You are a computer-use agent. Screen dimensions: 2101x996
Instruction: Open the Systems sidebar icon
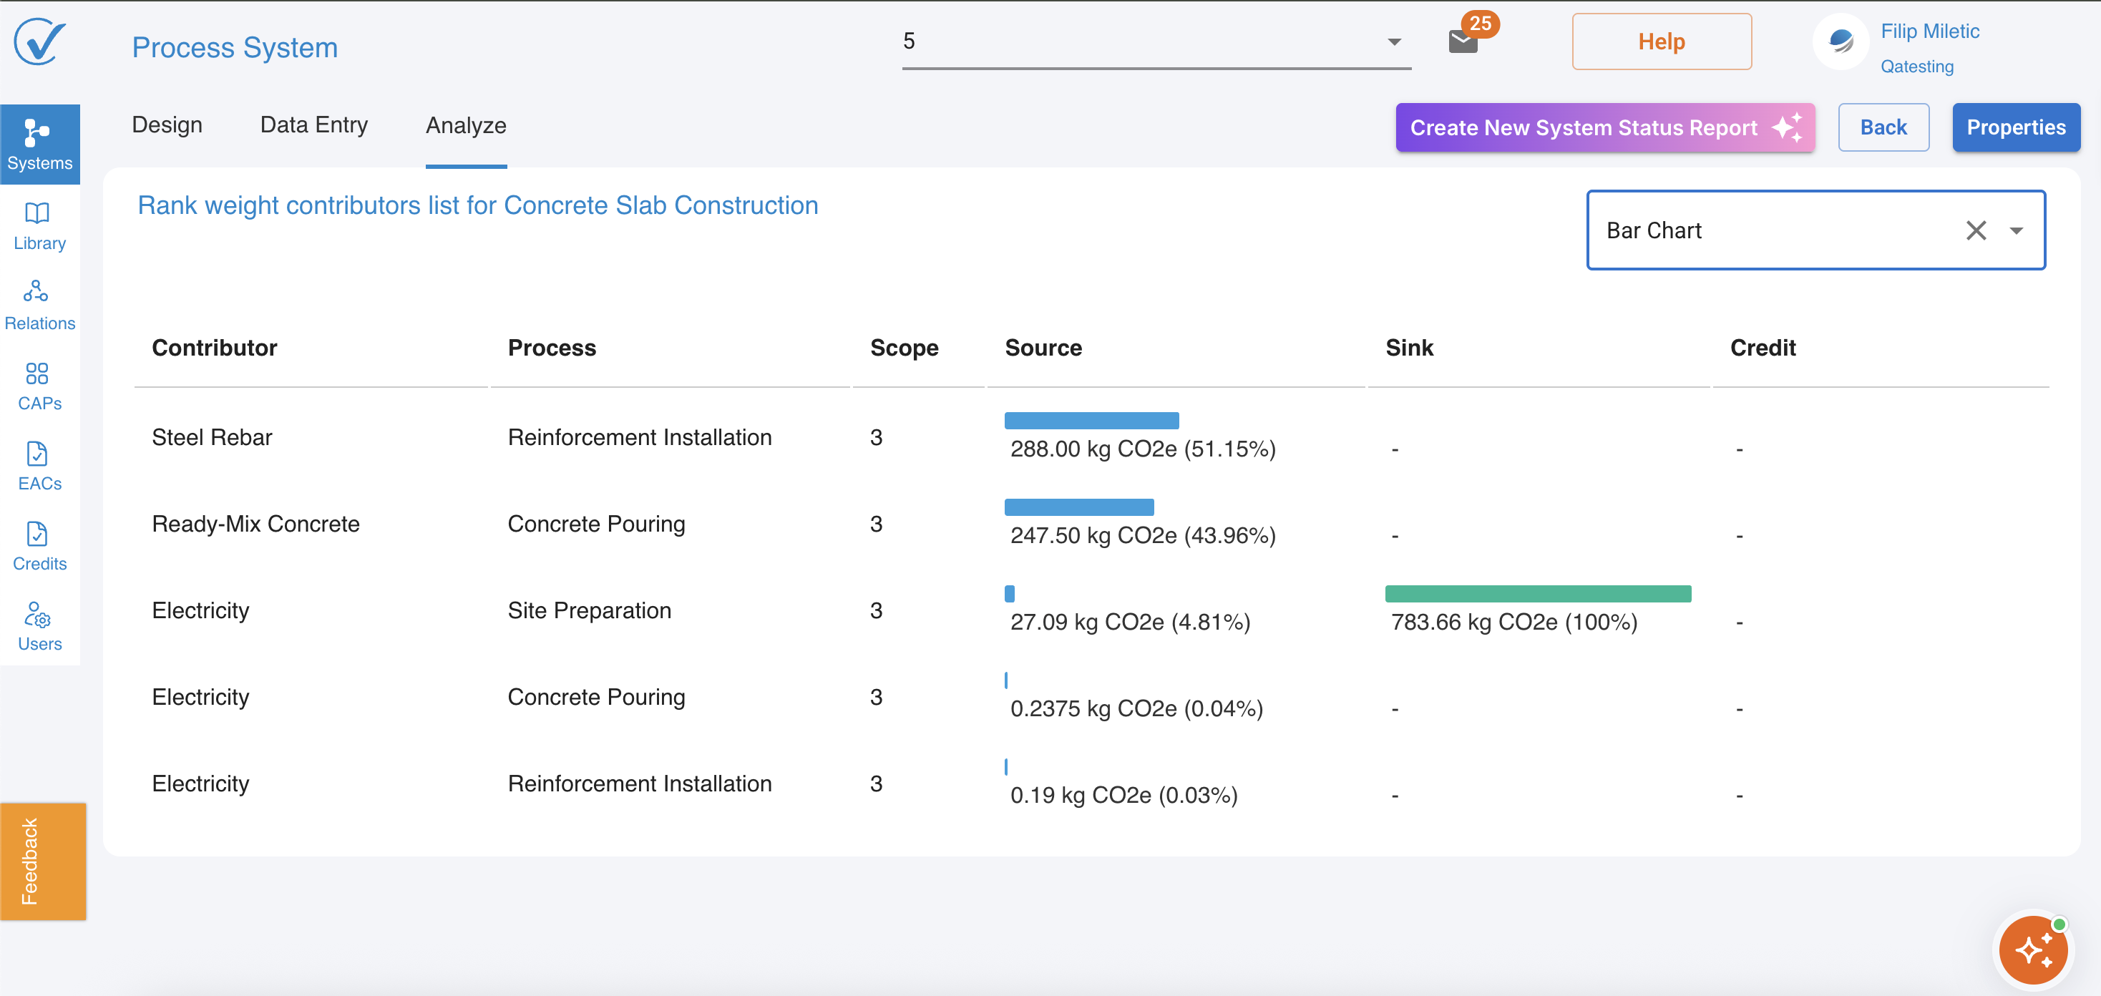point(39,144)
